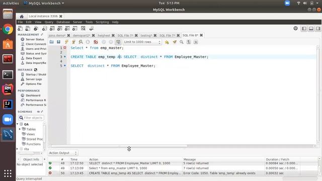The height and width of the screenshot is (181, 322).
Task: Click the beautify query broom icon
Action: (175, 42)
